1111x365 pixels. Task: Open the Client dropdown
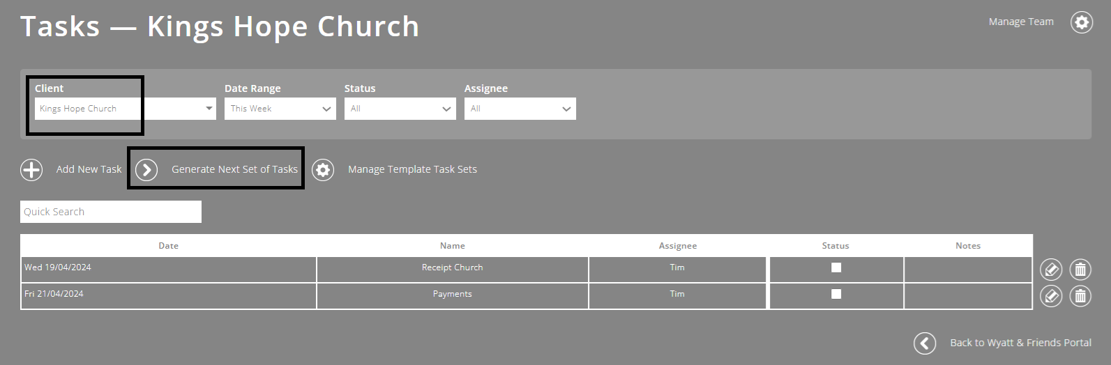pyautogui.click(x=126, y=109)
